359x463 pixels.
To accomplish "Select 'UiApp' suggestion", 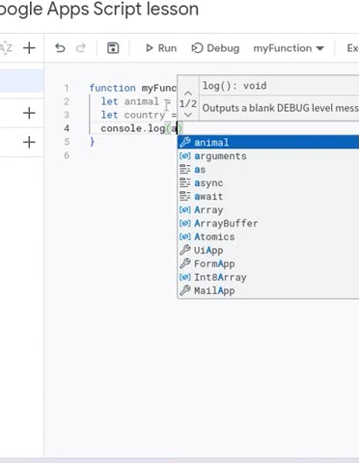I will coord(268,250).
